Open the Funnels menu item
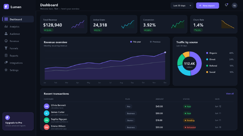This screenshot has width=243, height=136. pyautogui.click(x=18, y=48)
